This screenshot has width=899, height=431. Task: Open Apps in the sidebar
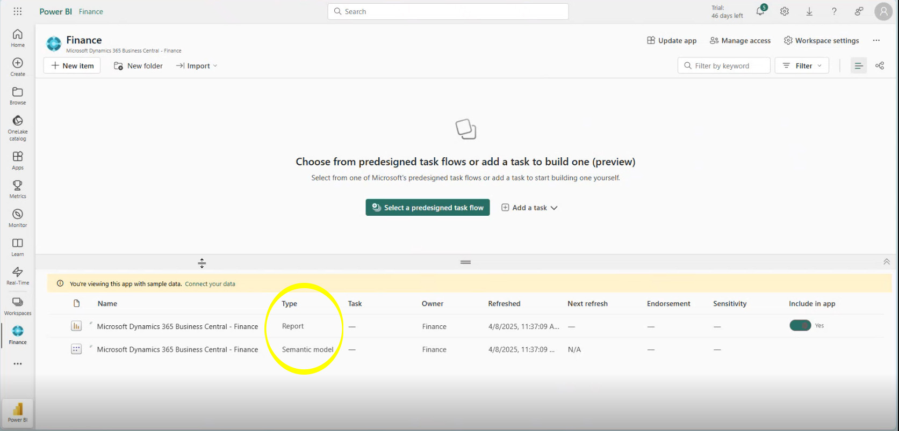[18, 160]
